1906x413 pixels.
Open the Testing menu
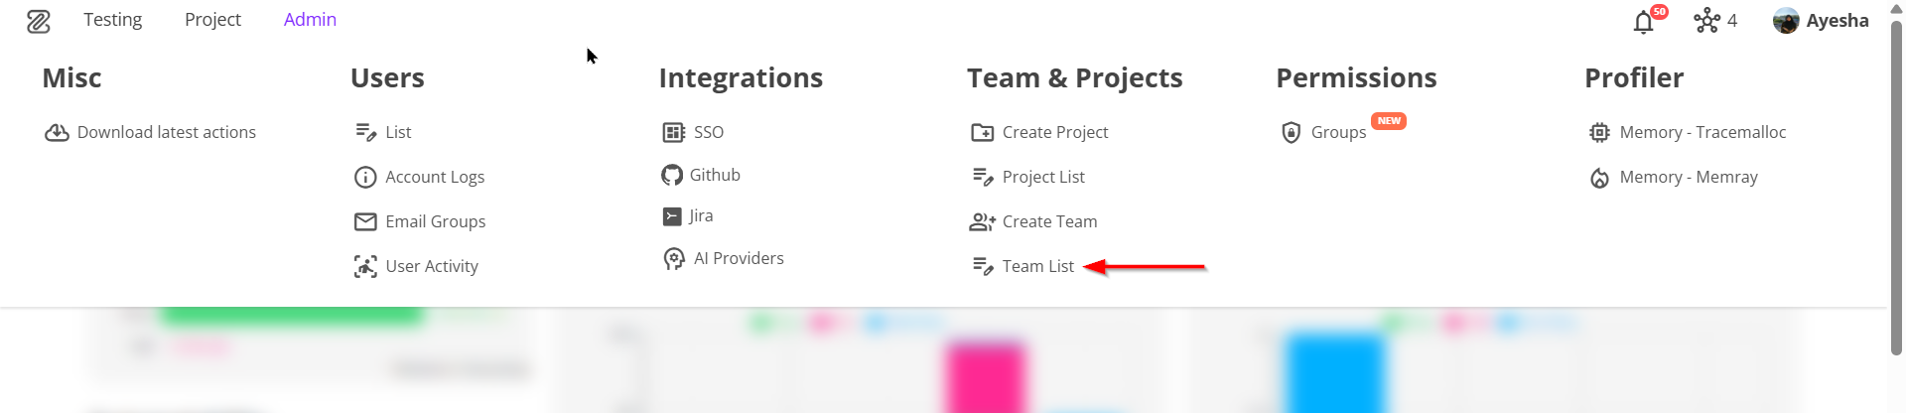(112, 20)
